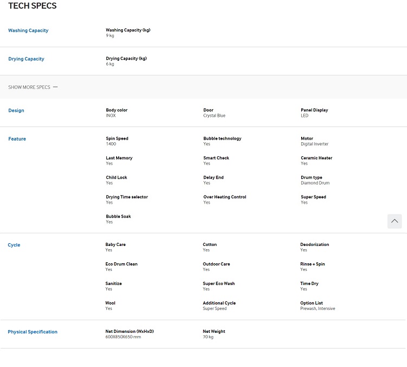
Task: Click the Net Weight spec label
Action: pyautogui.click(x=214, y=331)
